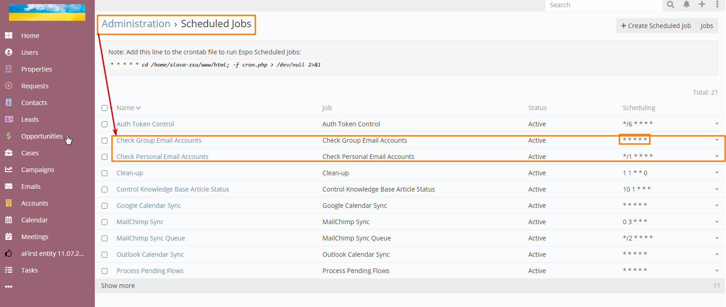
Task: Click the search magnifier icon
Action: pyautogui.click(x=671, y=5)
